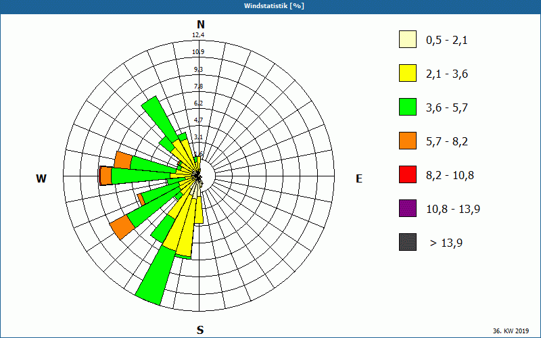Click the W compass label
The width and height of the screenshot is (541, 338).
41,178
